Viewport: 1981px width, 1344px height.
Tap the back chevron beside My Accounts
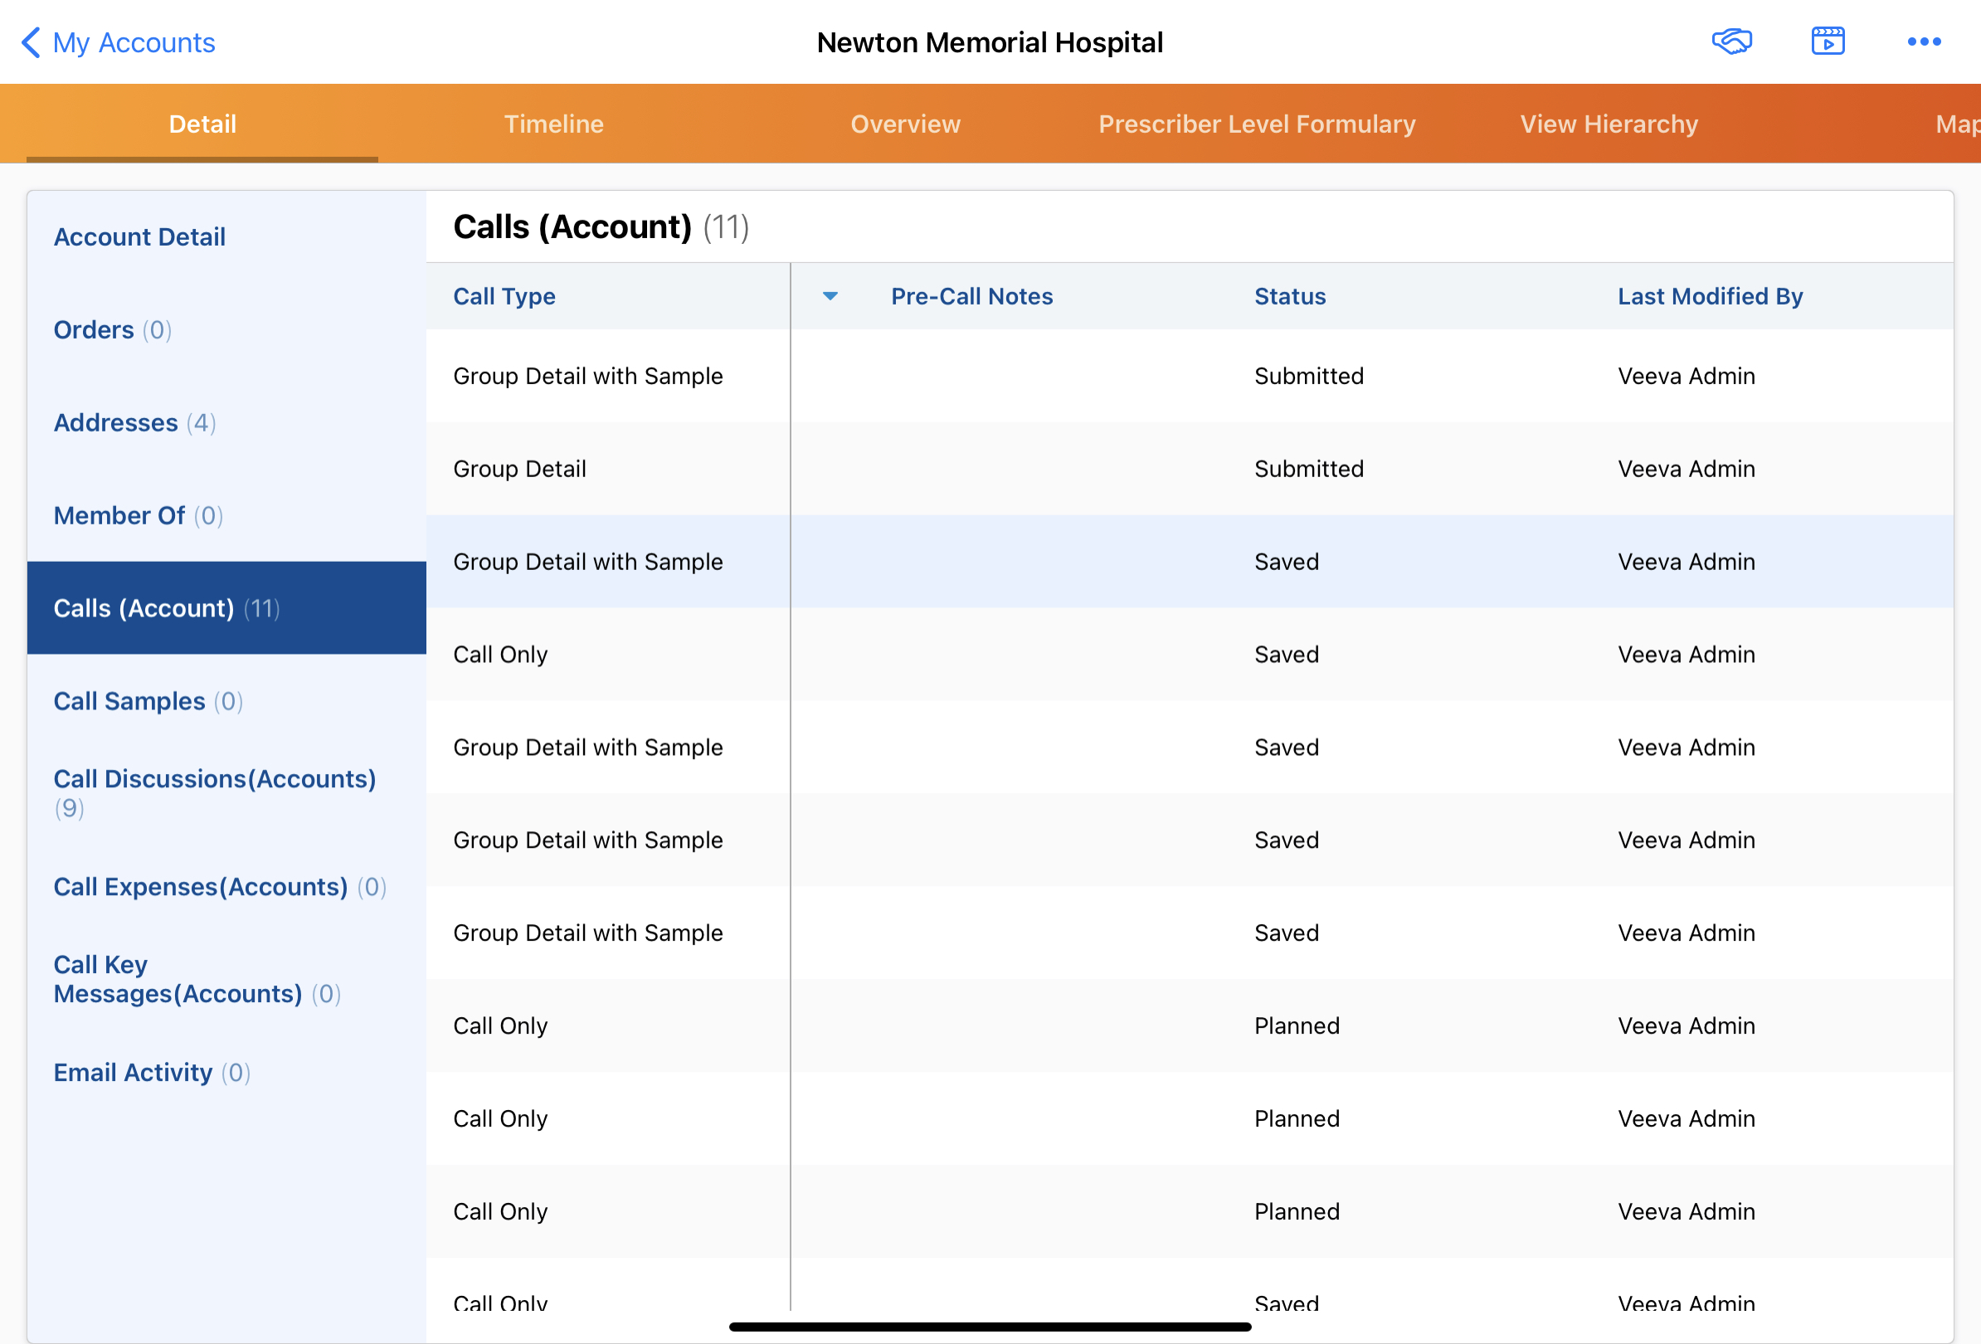[31, 41]
